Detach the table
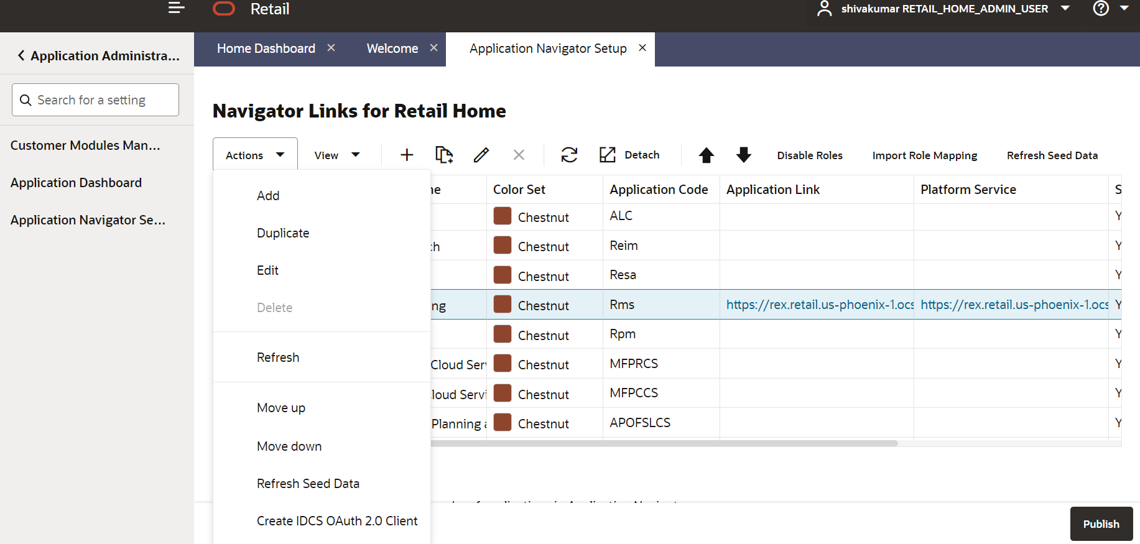 (x=629, y=155)
